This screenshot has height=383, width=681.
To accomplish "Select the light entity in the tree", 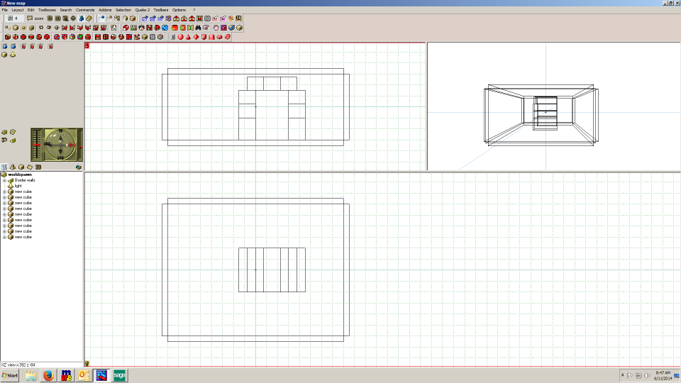I will point(18,186).
